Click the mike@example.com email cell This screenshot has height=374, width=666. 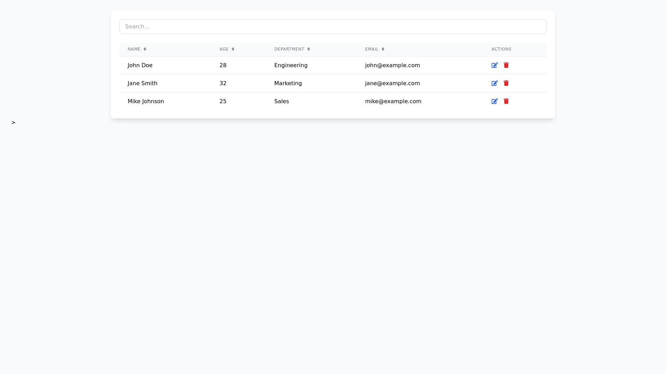393,101
